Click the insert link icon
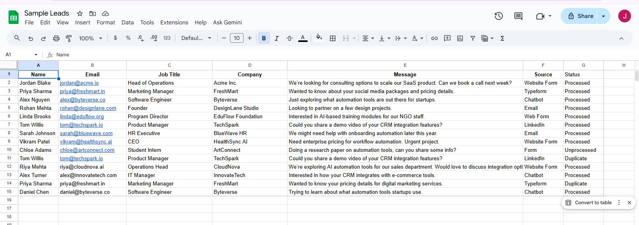The width and height of the screenshot is (639, 225). coord(435,38)
